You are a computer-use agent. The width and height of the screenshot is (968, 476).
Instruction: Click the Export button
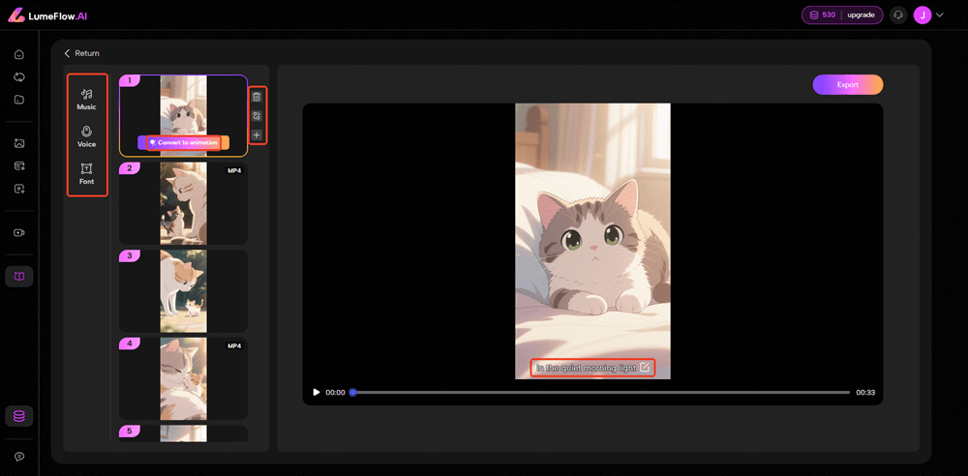tap(848, 84)
